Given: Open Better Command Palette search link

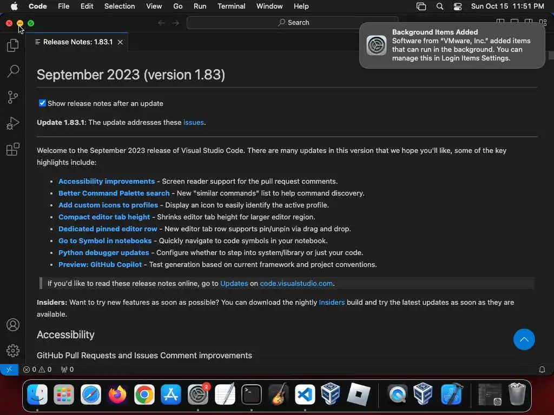Looking at the screenshot, I should coord(114,193).
